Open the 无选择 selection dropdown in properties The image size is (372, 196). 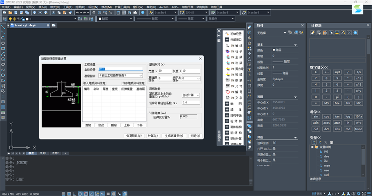click(285, 32)
